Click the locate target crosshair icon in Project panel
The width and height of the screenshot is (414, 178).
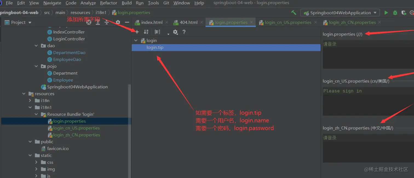tap(89, 22)
